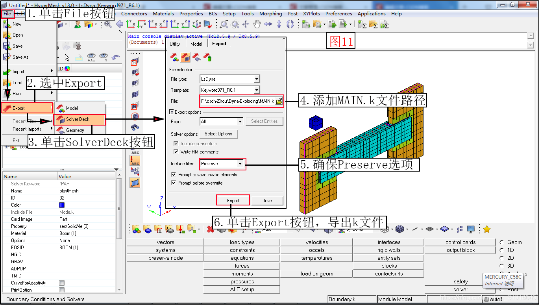The height and width of the screenshot is (305, 540).
Task: Click the blue component icon in bottom toolbar
Action: (x=148, y=229)
